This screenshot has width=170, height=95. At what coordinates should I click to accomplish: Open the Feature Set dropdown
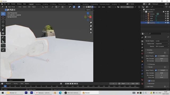point(162,44)
